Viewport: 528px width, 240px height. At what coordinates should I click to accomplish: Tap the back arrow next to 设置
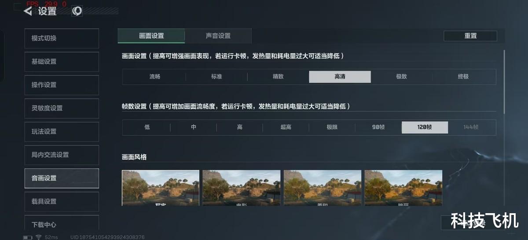click(28, 11)
